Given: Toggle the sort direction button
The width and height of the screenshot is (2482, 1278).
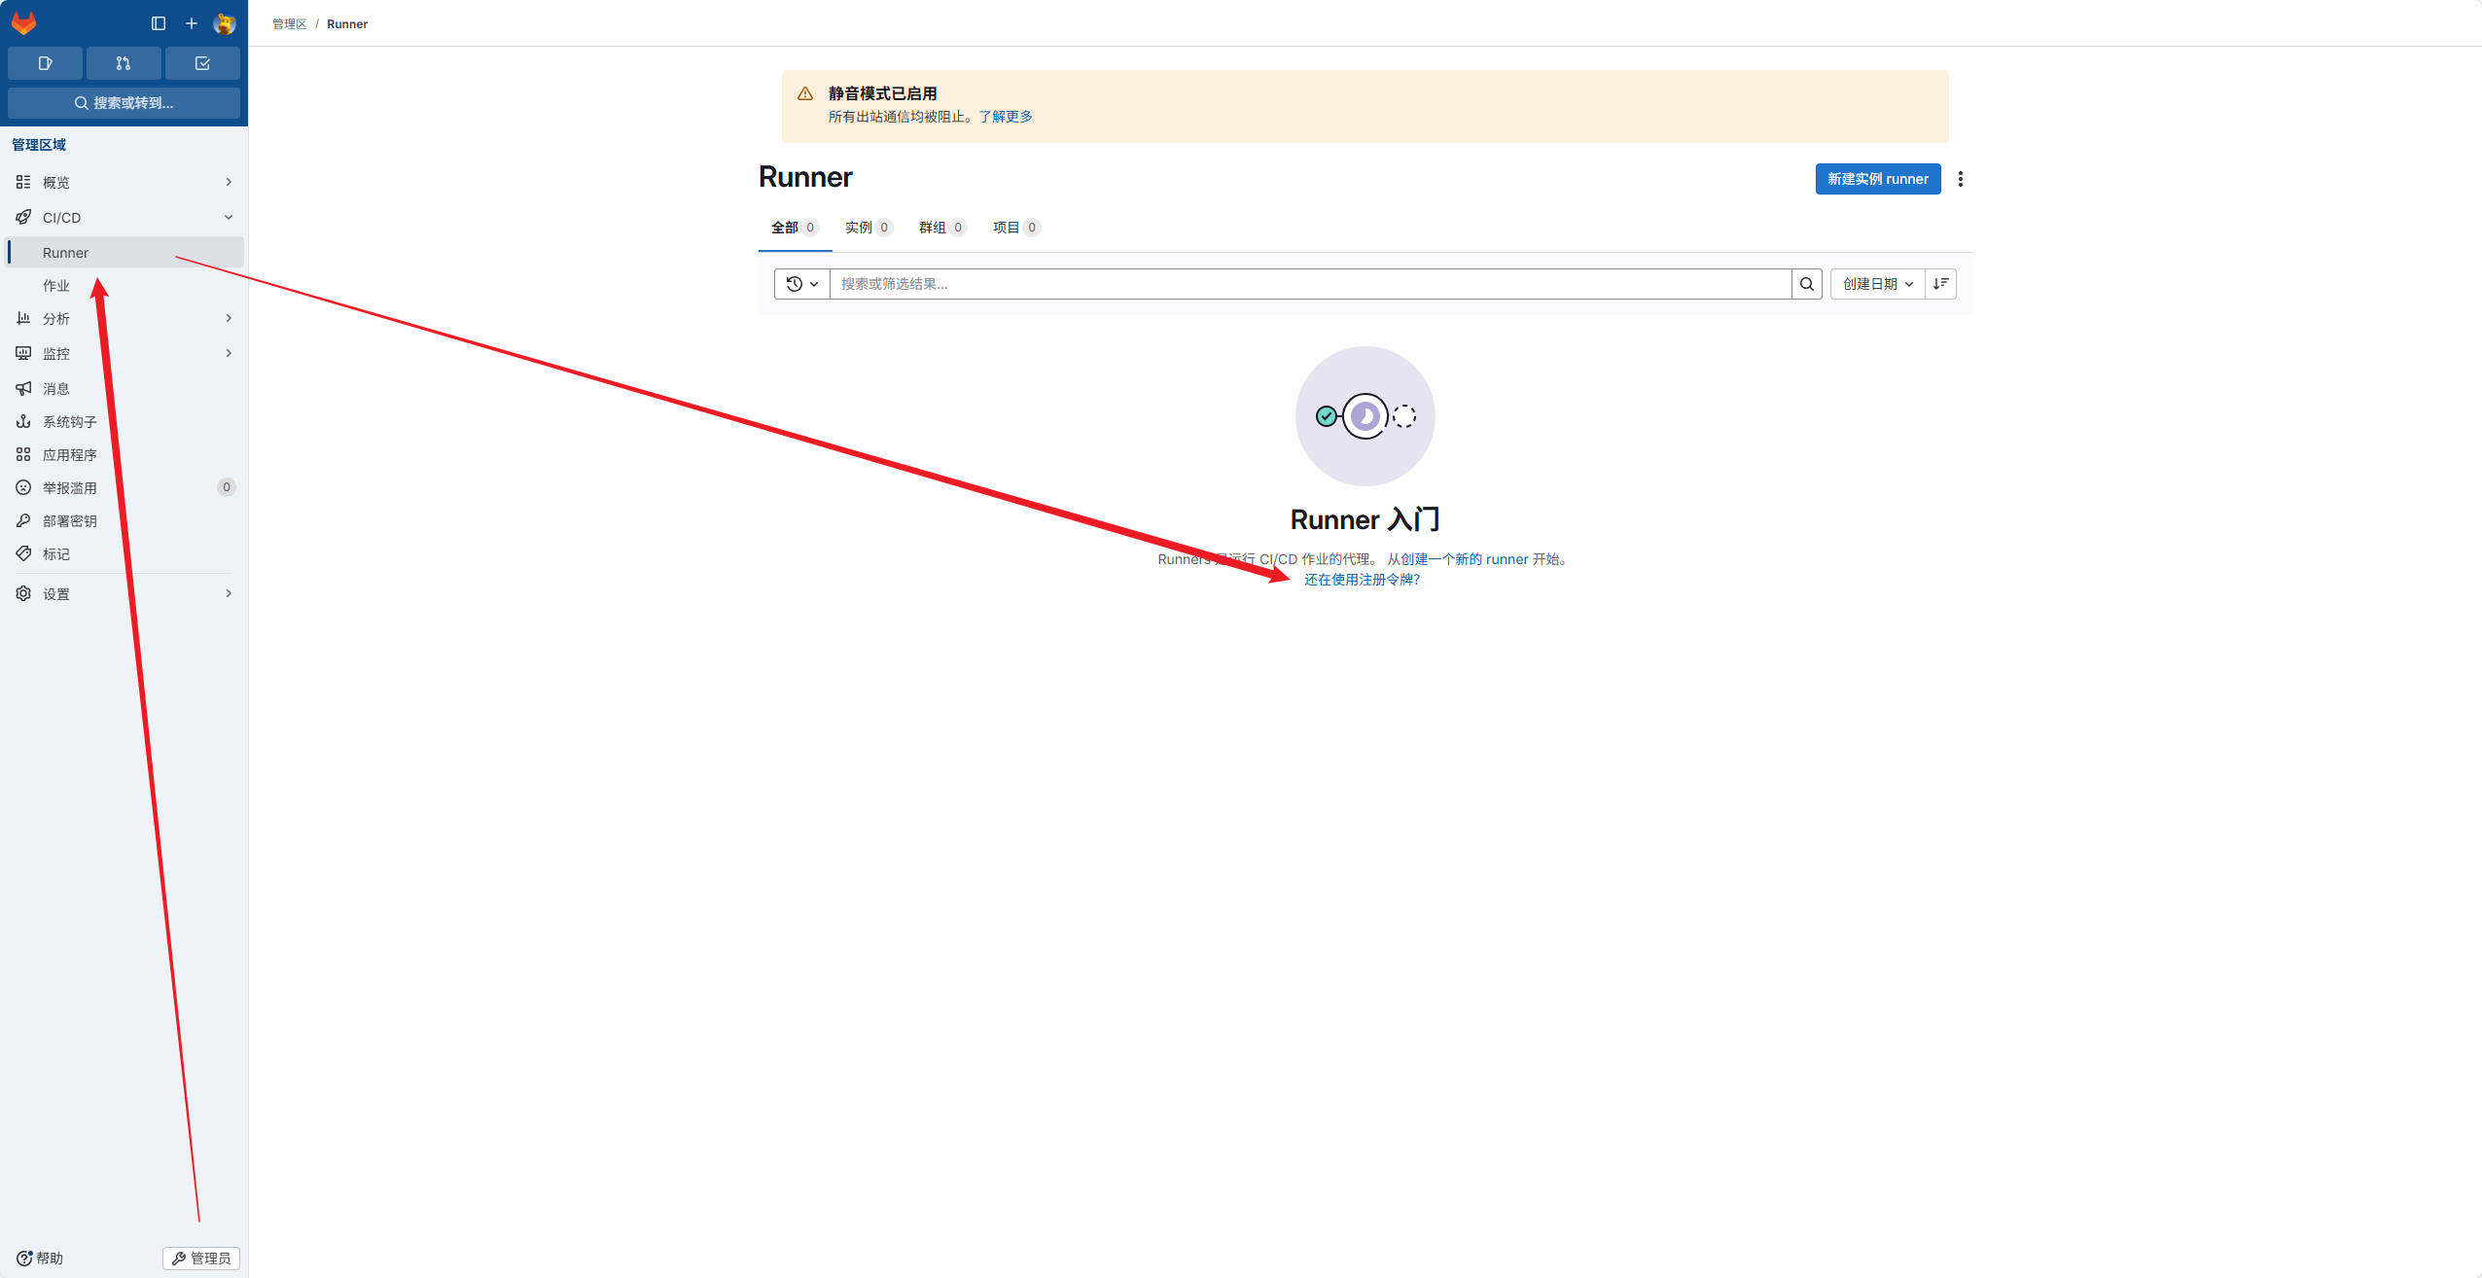Looking at the screenshot, I should pyautogui.click(x=1940, y=284).
